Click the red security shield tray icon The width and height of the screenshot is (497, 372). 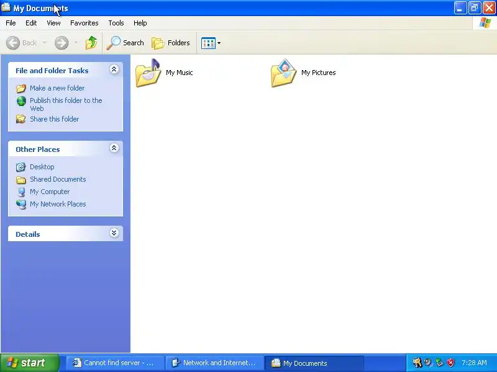[450, 363]
